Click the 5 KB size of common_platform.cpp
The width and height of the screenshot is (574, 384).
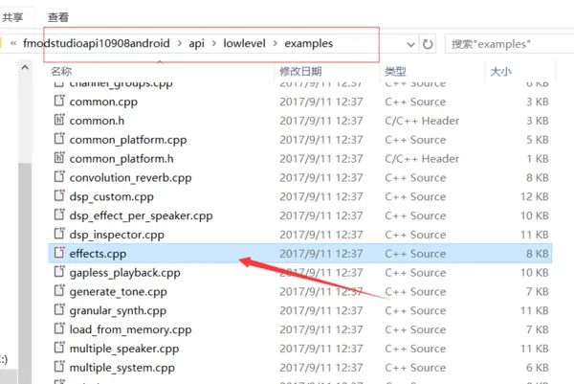tap(538, 140)
